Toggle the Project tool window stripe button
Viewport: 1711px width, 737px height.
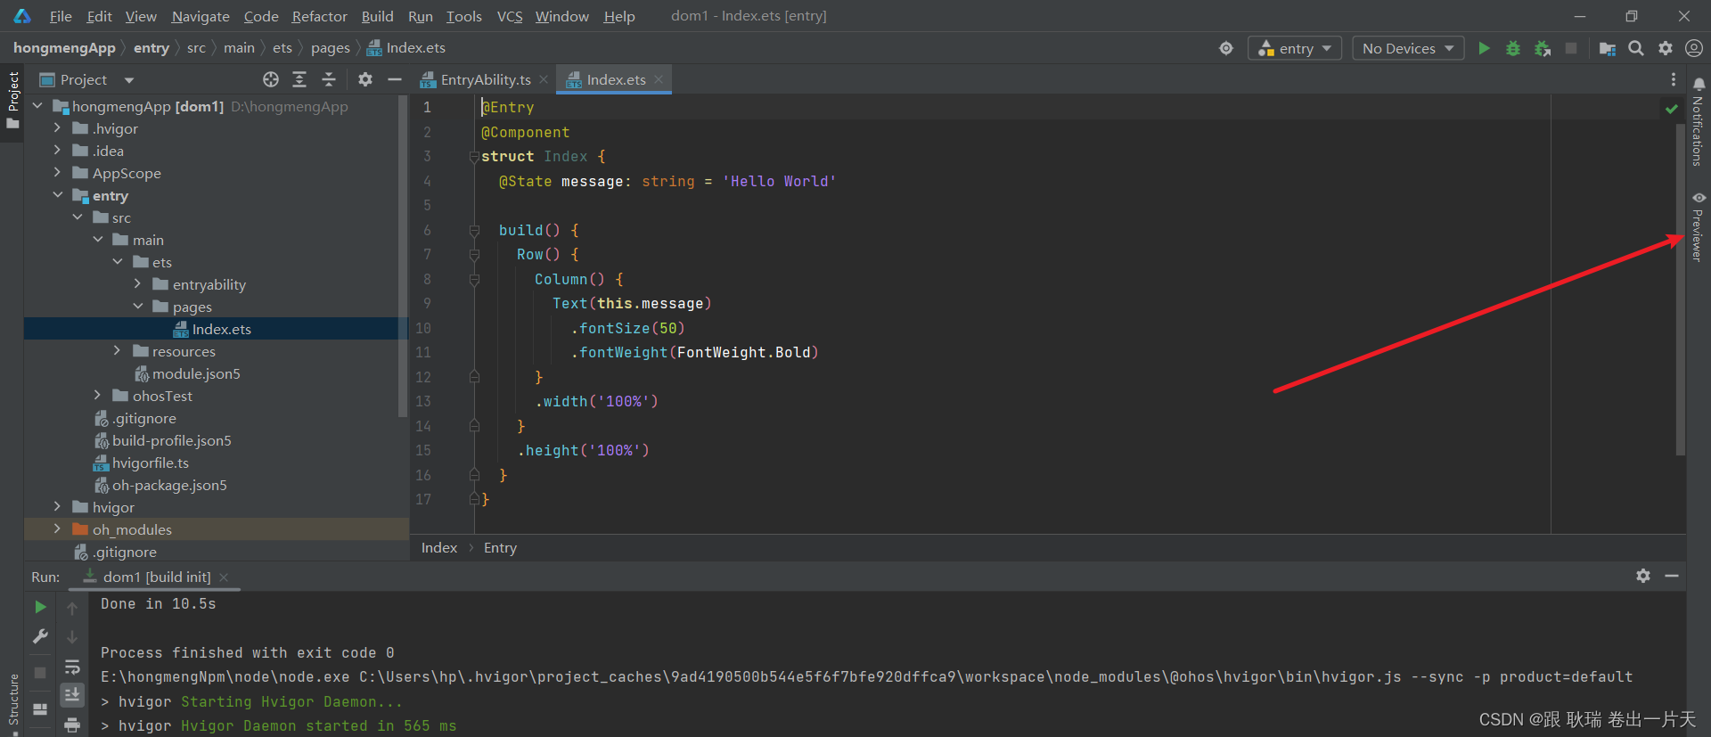click(x=12, y=101)
